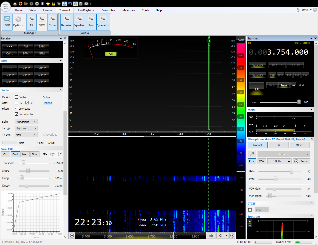Open the Tx o/p High pwr dropdown

click(x=26, y=128)
